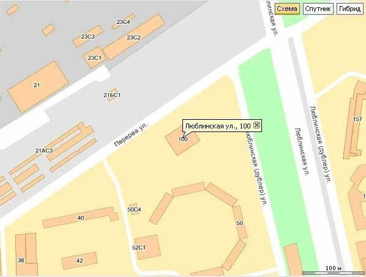Select small building 21БС1
366x277 pixels.
click(x=112, y=95)
